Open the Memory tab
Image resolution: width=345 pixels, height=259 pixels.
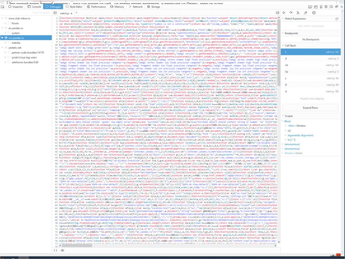tap(117, 7)
